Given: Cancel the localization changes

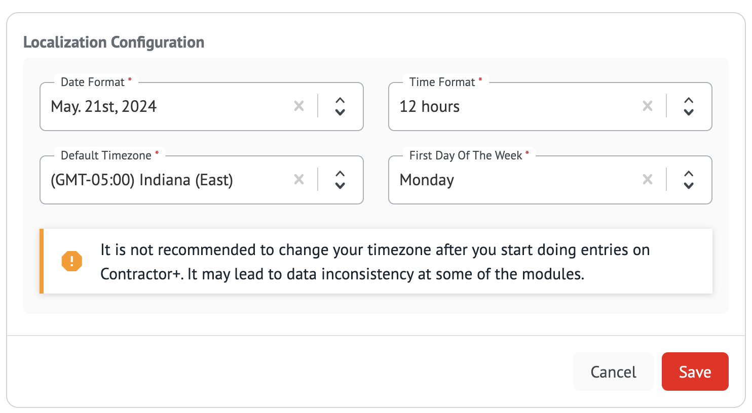Looking at the screenshot, I should pos(613,372).
